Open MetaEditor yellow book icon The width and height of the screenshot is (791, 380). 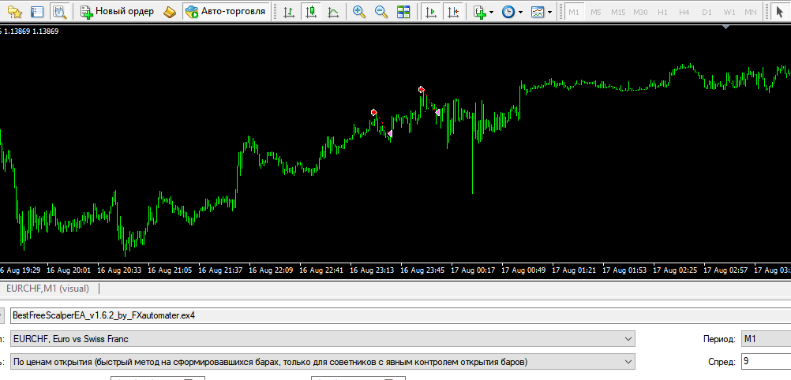point(170,12)
